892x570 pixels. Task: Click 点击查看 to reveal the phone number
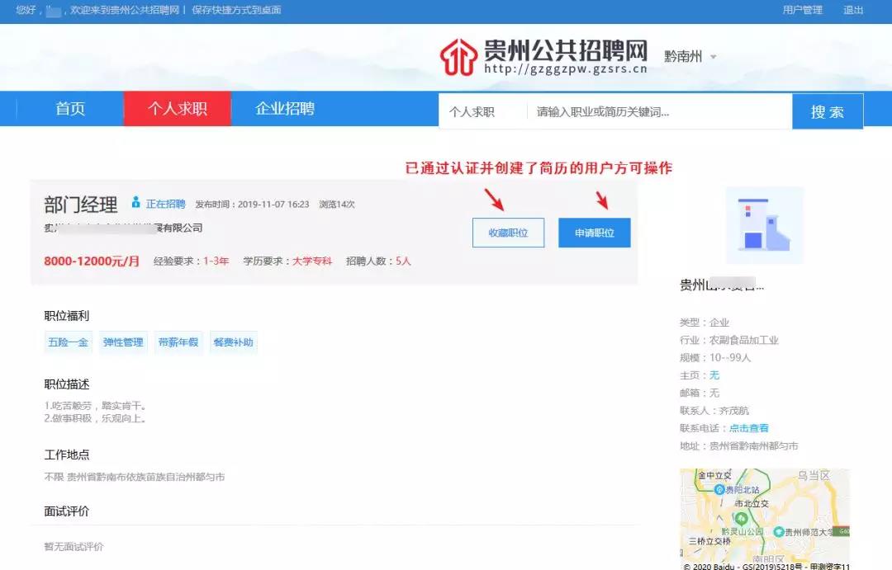pos(748,427)
